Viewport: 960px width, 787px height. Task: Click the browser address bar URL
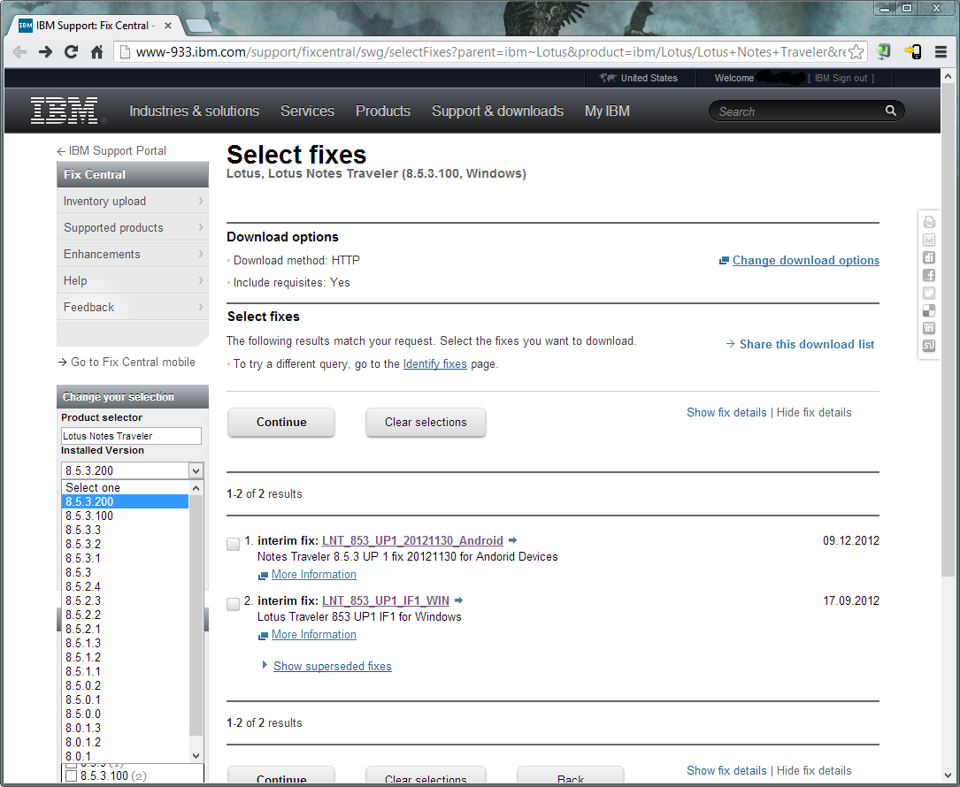point(490,52)
